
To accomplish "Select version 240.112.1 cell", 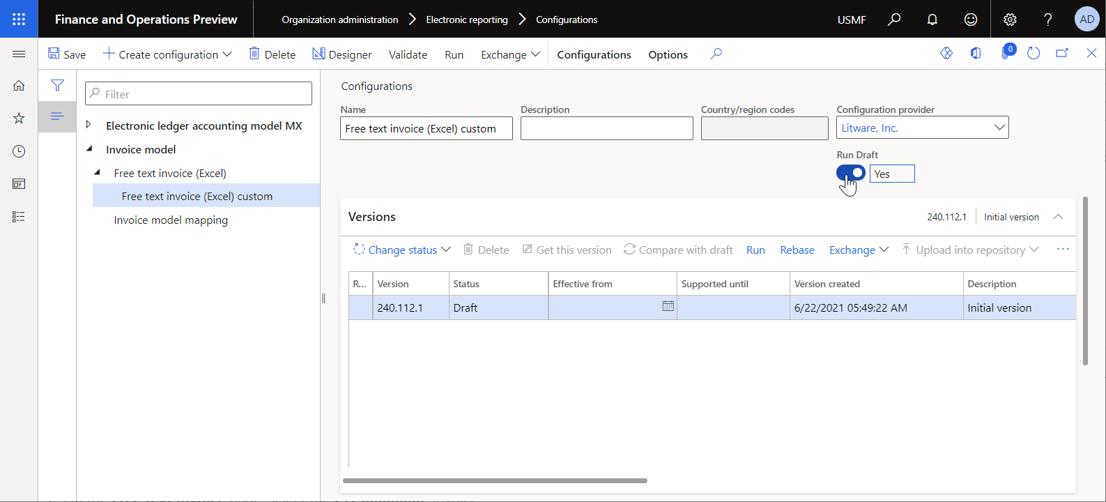I will coord(410,307).
